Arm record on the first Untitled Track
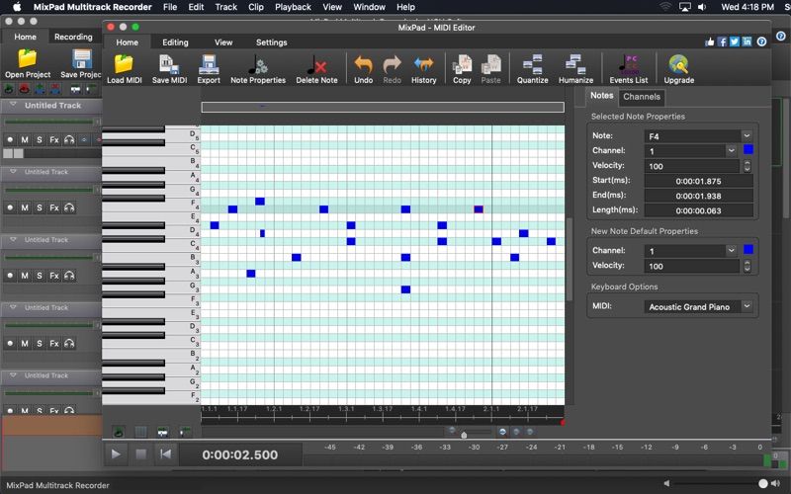Image resolution: width=791 pixels, height=494 pixels. pos(10,139)
